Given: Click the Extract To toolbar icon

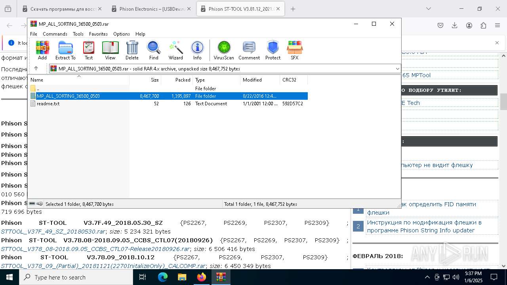Looking at the screenshot, I should (65, 50).
